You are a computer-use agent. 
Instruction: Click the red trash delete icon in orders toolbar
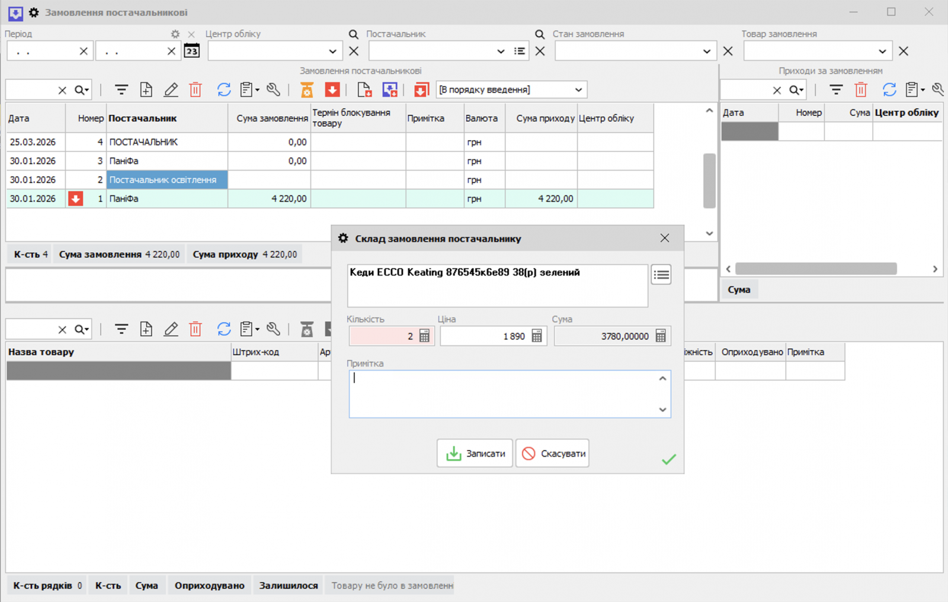tap(196, 89)
